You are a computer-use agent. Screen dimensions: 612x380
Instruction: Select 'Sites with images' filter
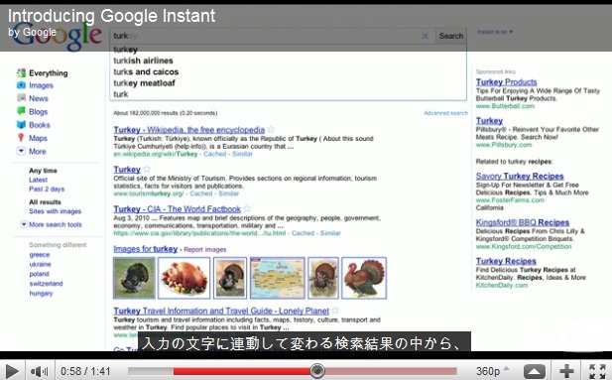click(x=55, y=211)
